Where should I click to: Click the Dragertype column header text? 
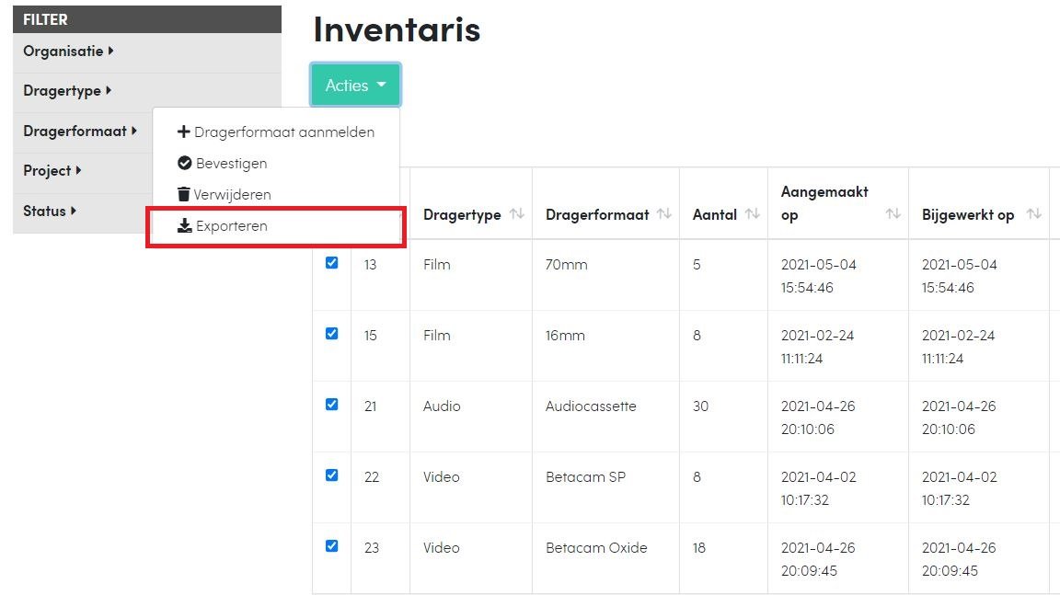(x=462, y=215)
